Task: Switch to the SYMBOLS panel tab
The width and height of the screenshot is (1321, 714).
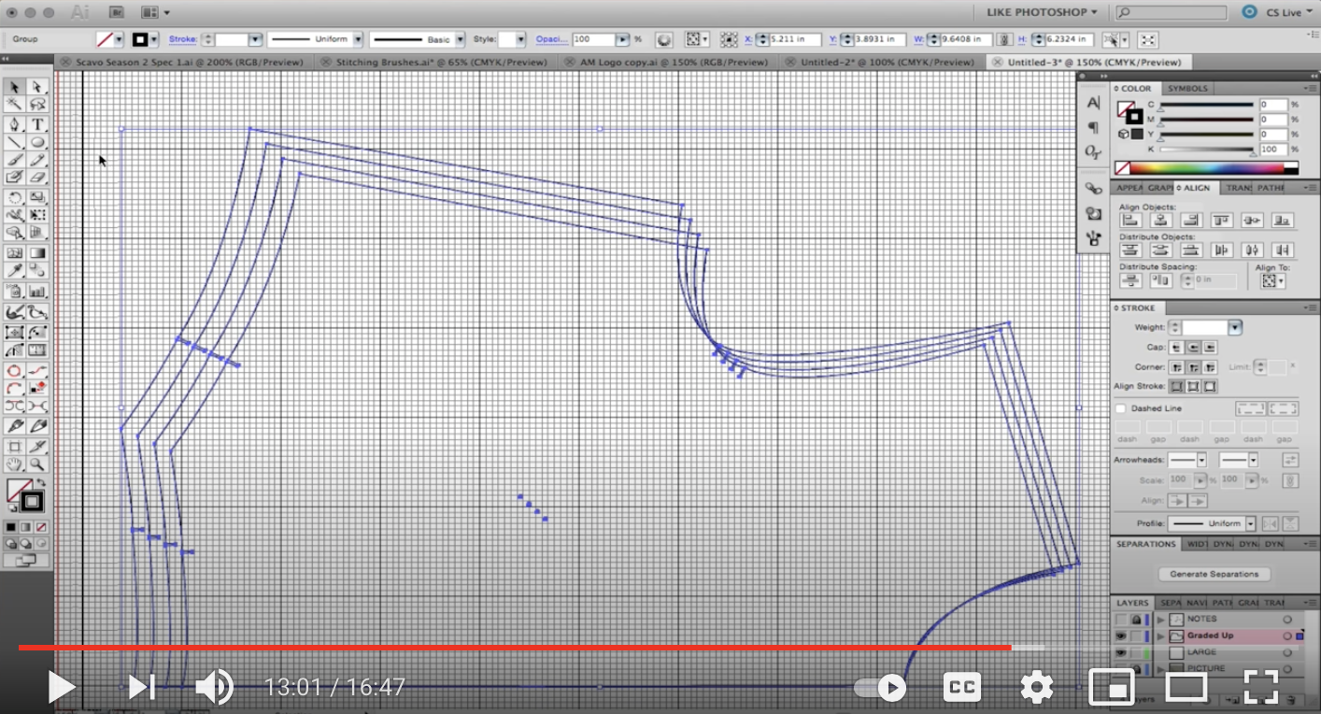Action: click(1186, 89)
